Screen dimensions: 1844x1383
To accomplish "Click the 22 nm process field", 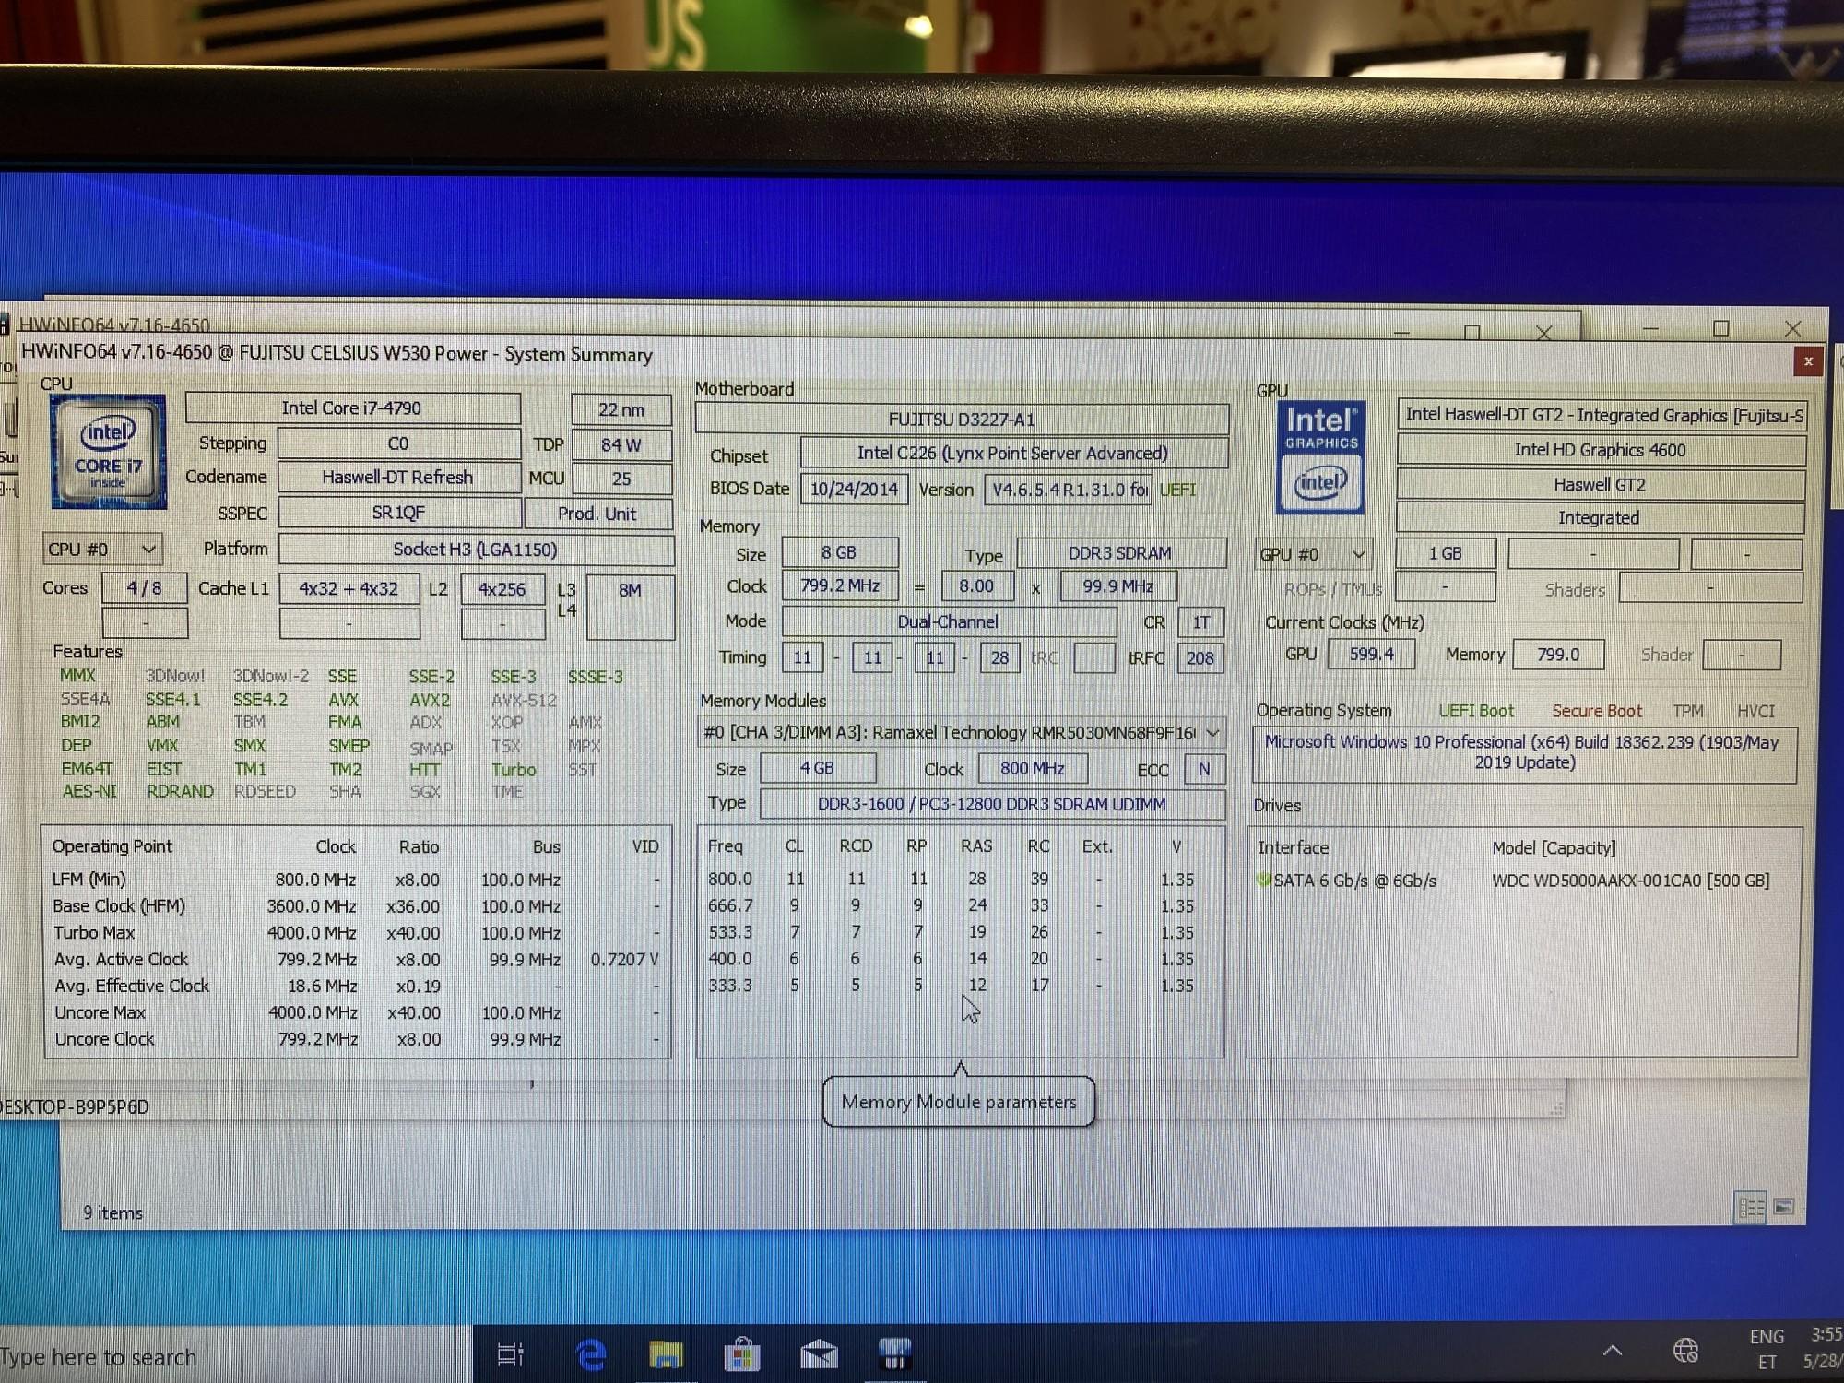I will (621, 409).
